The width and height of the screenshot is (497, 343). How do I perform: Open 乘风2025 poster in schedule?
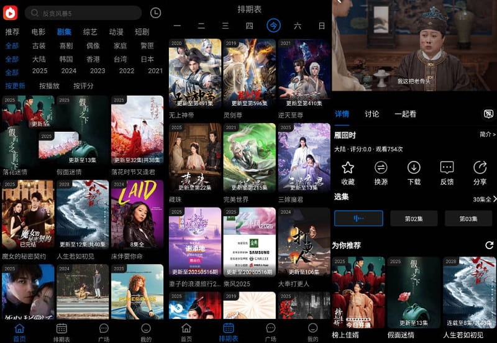click(x=250, y=242)
